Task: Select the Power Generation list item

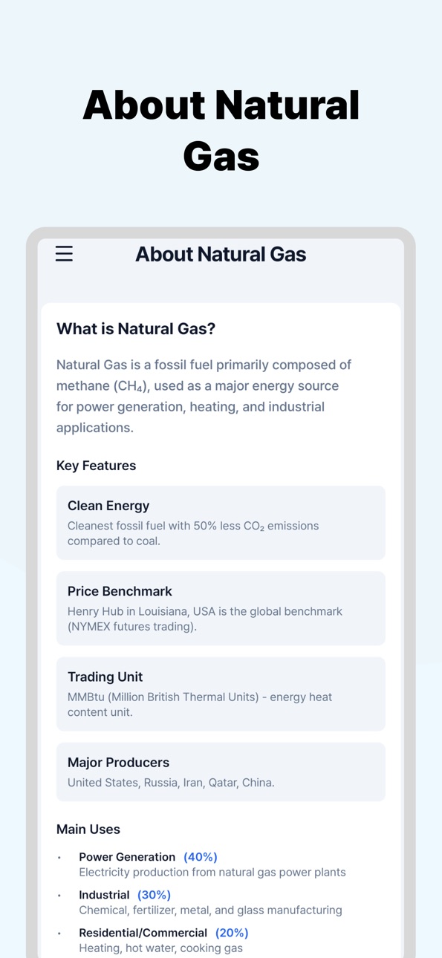Action: click(212, 864)
